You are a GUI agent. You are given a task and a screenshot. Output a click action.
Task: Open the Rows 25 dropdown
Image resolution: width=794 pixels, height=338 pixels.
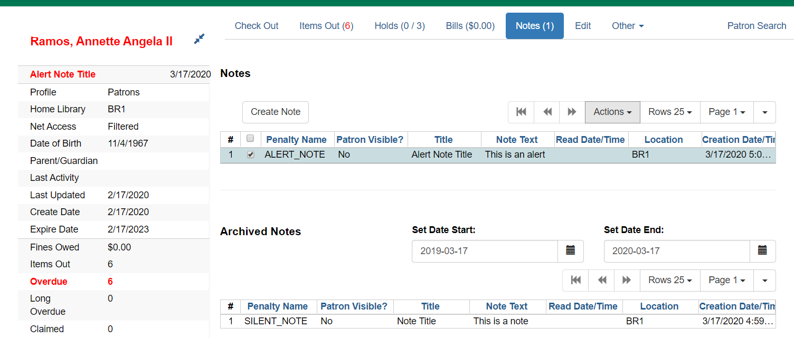pyautogui.click(x=669, y=112)
